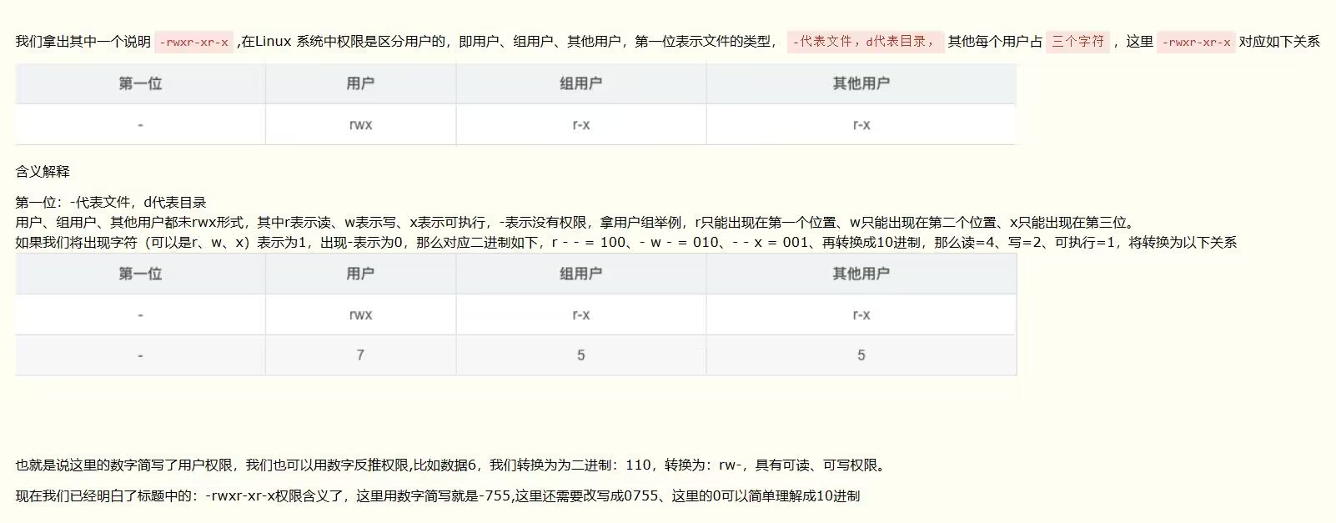Click the "-" cell left of the "7" cell
1336x523 pixels.
coord(140,355)
